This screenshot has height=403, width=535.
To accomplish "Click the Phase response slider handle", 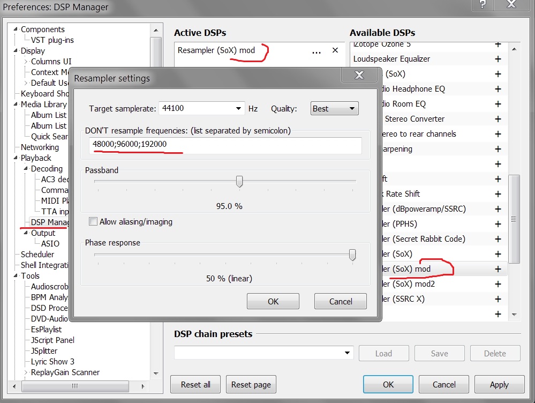I will [352, 255].
